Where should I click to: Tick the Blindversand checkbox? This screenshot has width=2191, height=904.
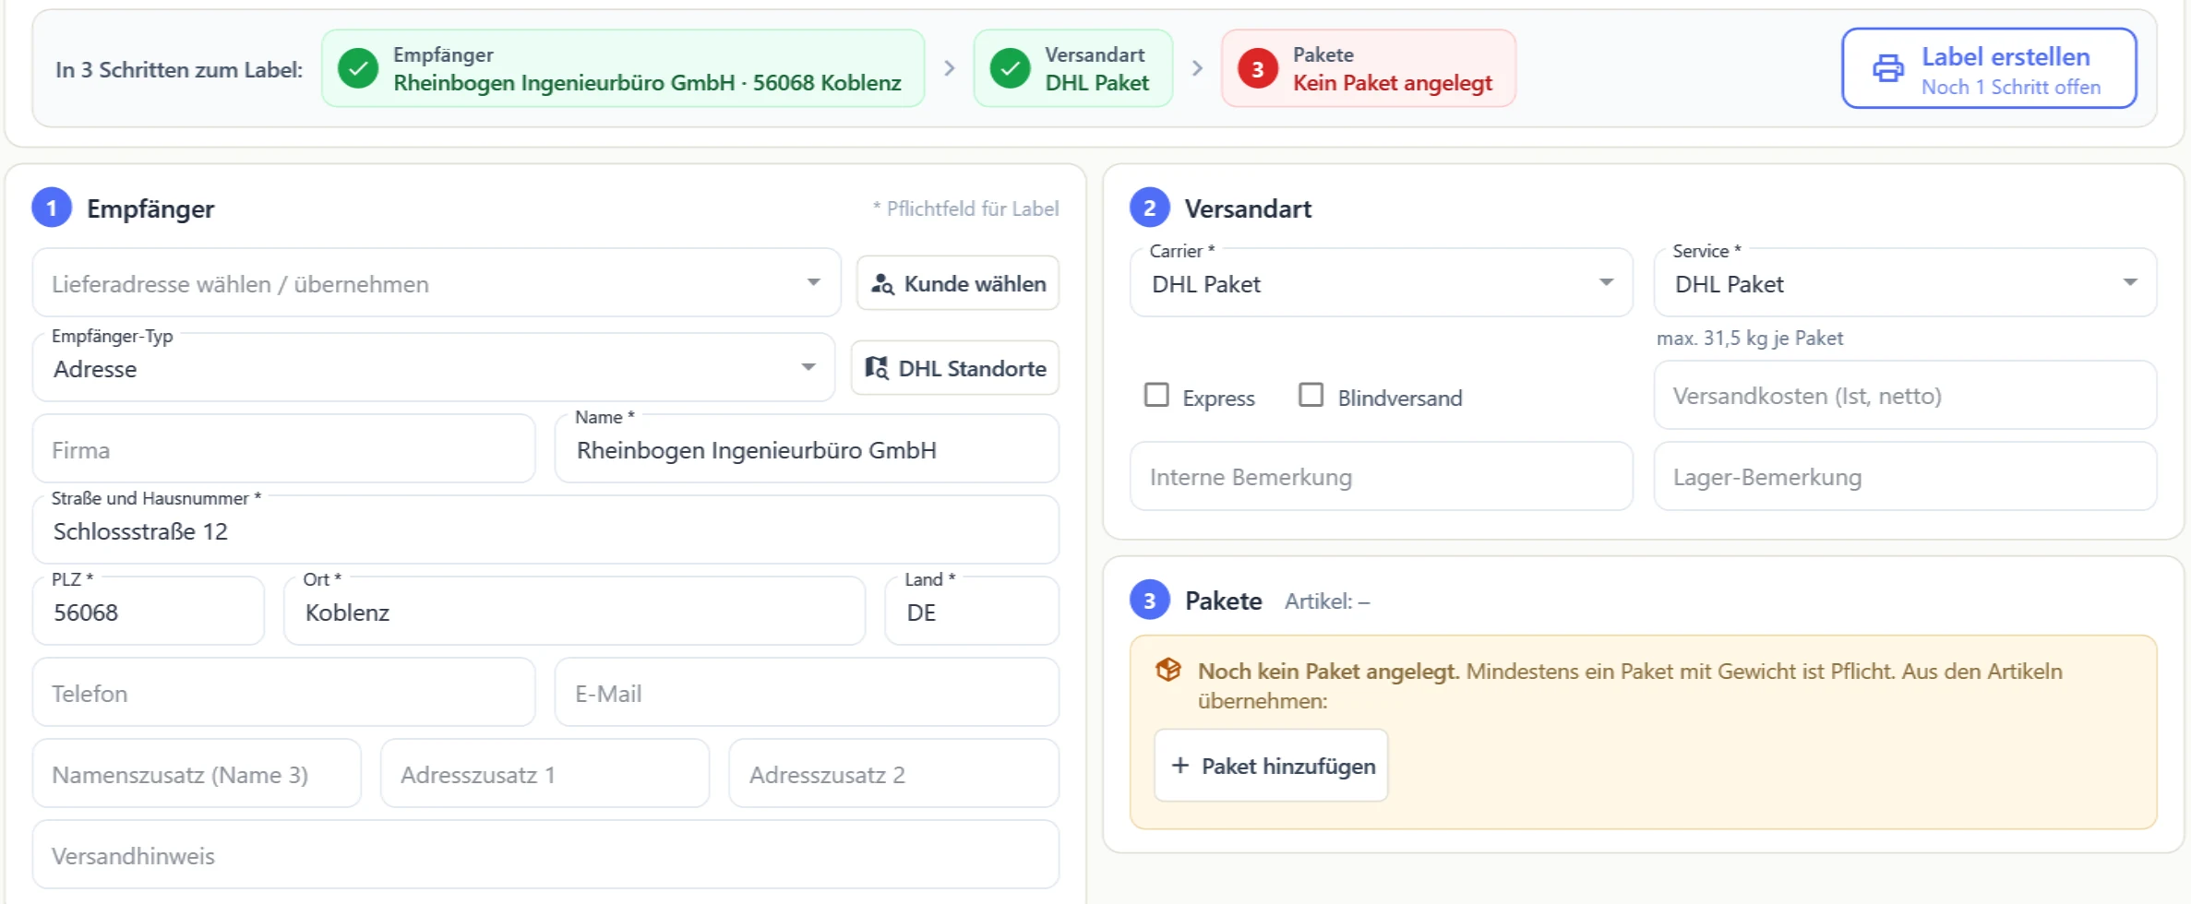[1311, 395]
